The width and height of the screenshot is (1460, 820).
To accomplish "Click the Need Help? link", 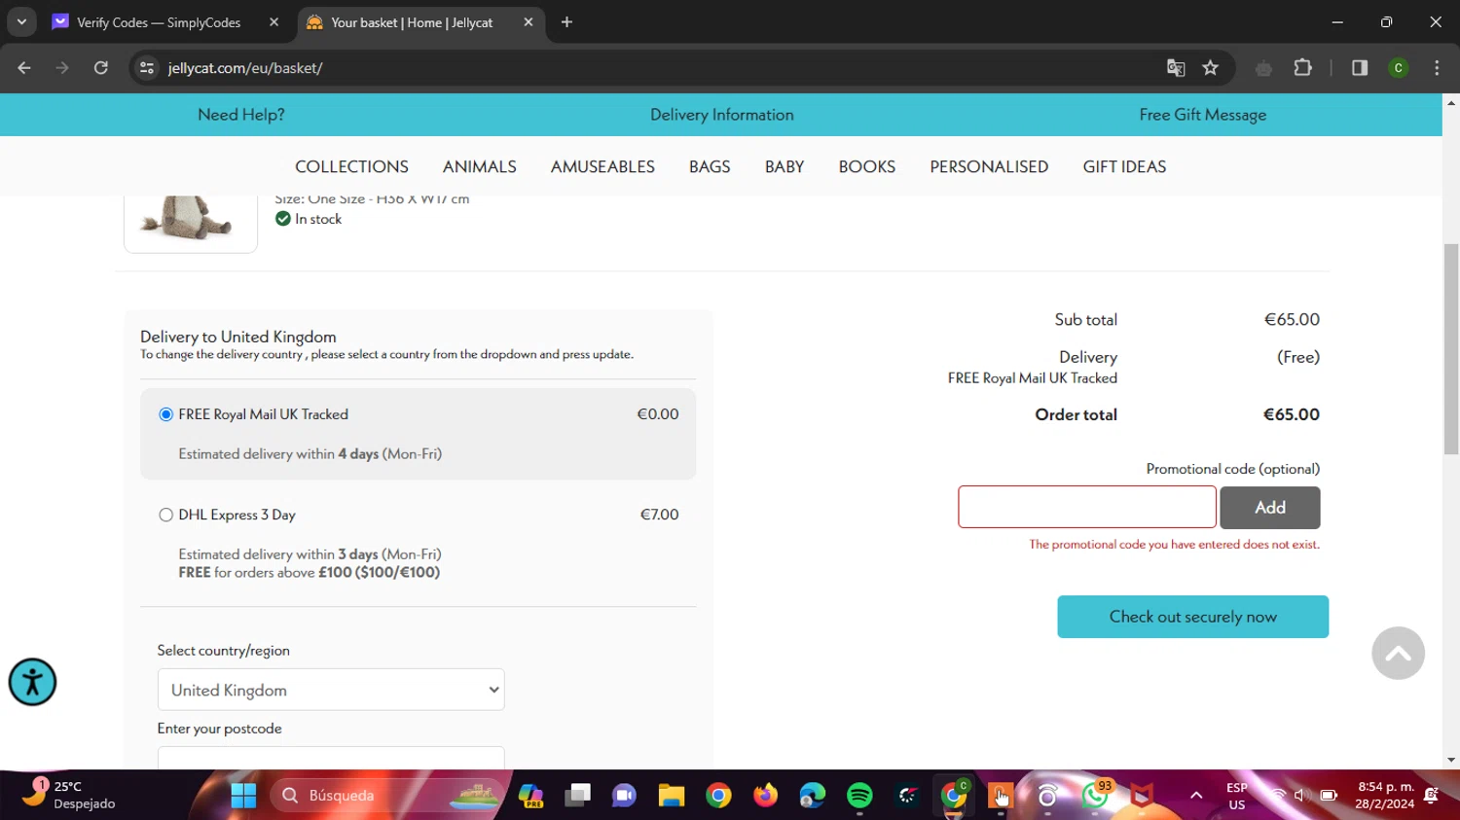I will [241, 115].
